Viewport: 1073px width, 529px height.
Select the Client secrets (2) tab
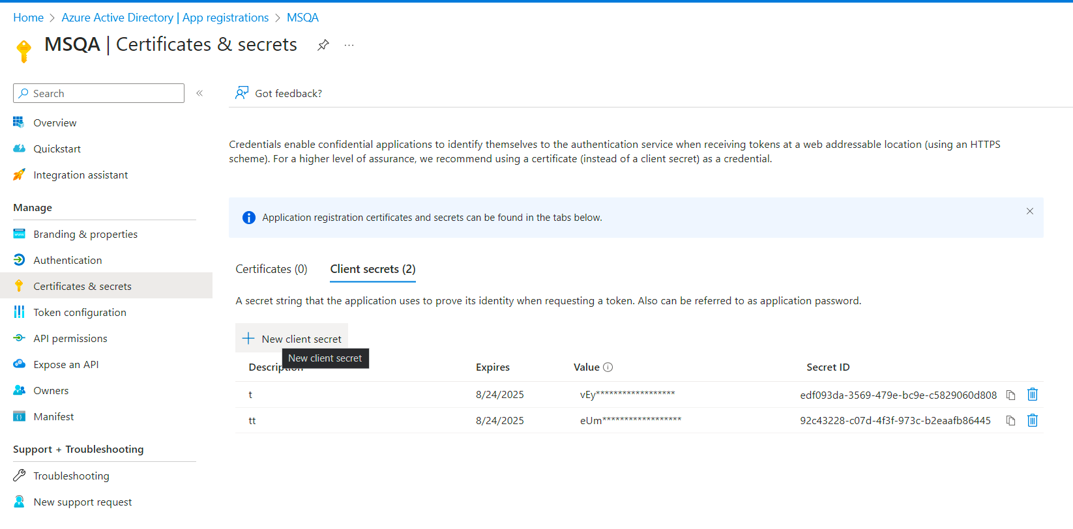pos(373,269)
